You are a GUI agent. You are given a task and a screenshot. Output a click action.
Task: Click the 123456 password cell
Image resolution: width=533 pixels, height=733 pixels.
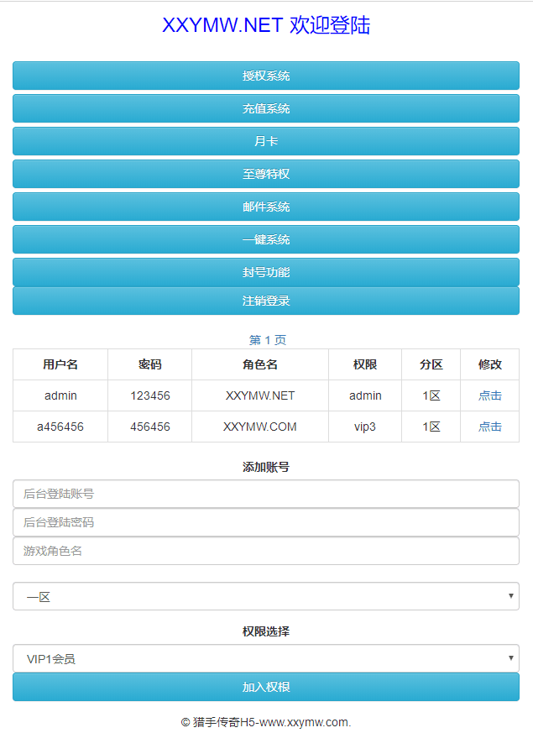click(150, 395)
